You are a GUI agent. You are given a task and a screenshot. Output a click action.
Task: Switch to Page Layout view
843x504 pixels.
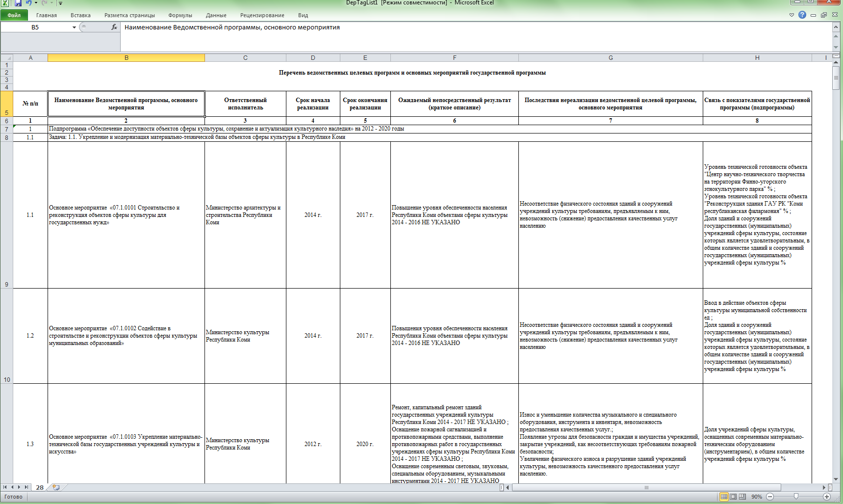[733, 497]
